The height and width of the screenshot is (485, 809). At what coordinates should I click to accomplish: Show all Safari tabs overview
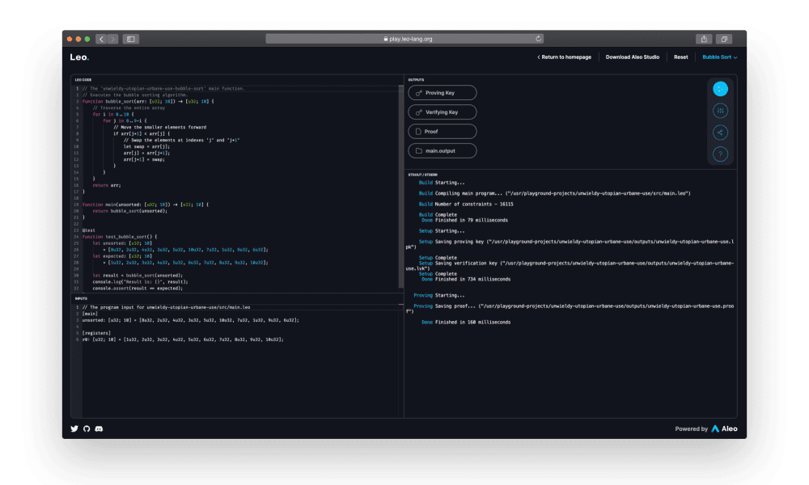[724, 39]
